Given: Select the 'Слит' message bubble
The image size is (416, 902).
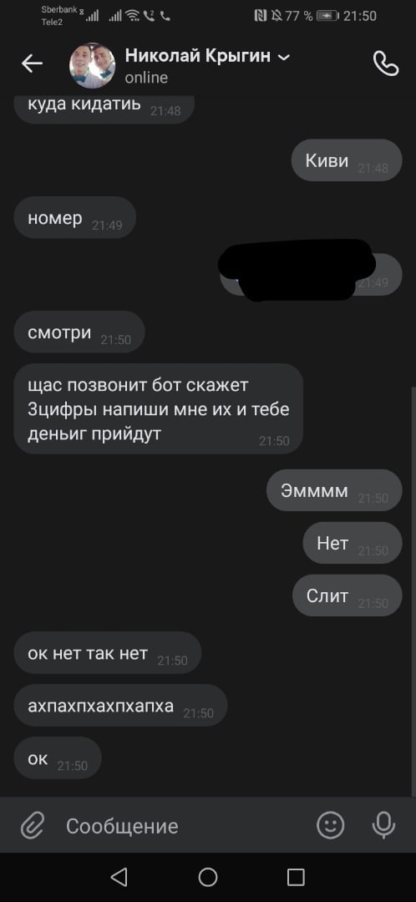Looking at the screenshot, I should [347, 595].
